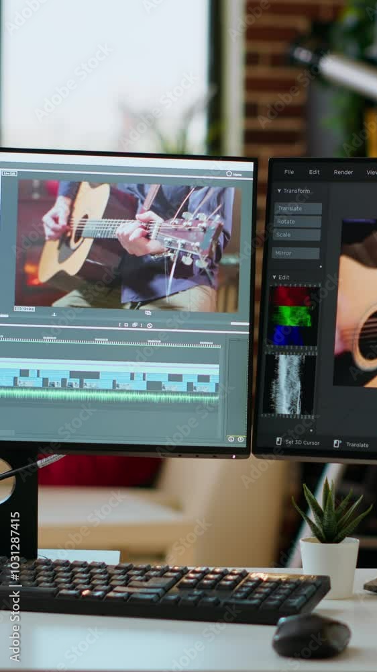
Task: Click the Translate tool icon in bottom bar
Action: click(337, 444)
